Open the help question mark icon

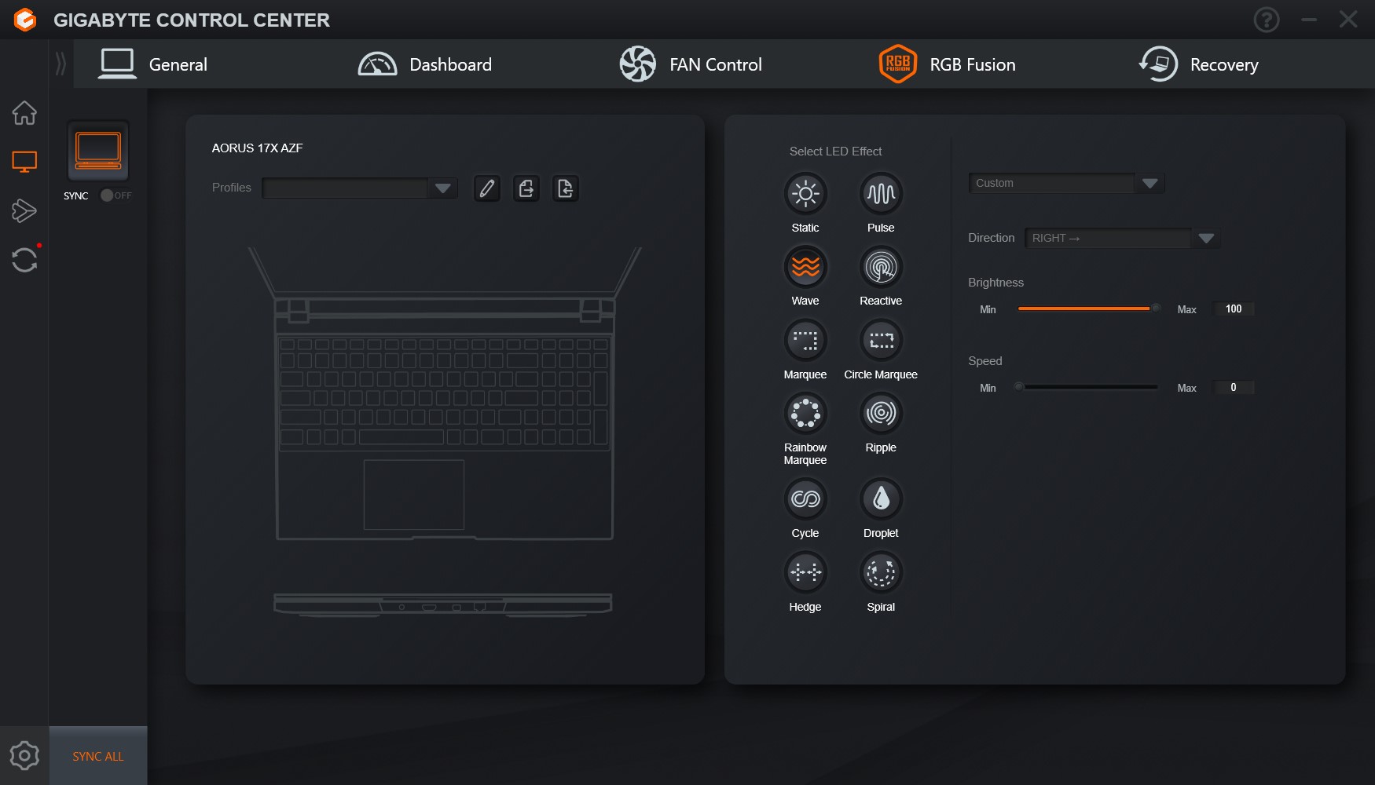point(1267,20)
